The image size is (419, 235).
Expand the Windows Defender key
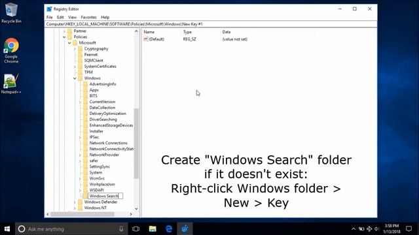point(75,202)
